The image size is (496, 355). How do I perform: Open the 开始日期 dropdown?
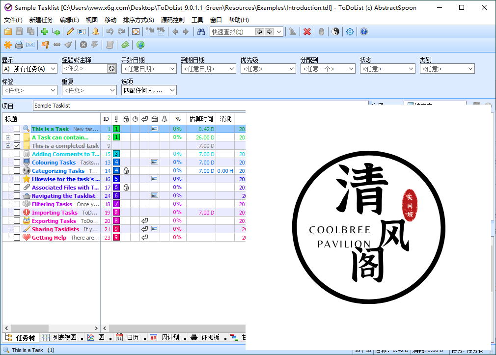pyautogui.click(x=149, y=69)
